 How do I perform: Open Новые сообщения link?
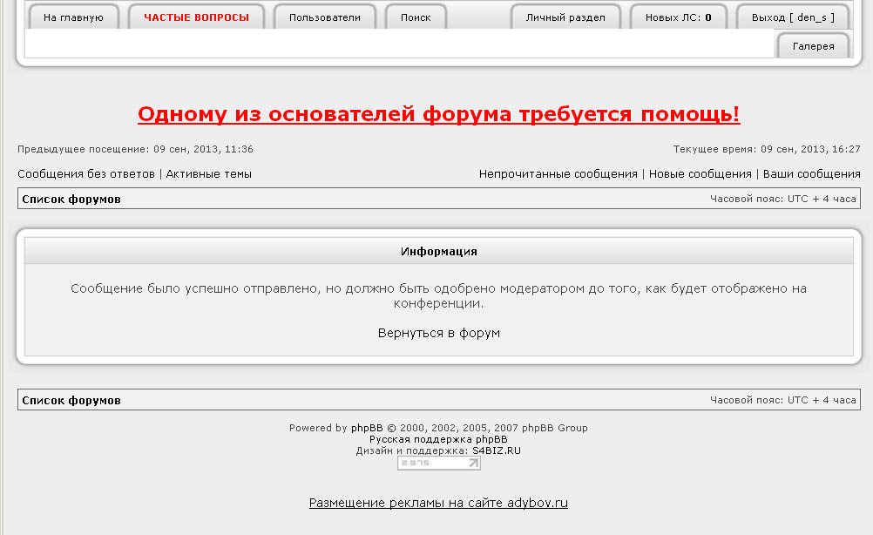700,174
